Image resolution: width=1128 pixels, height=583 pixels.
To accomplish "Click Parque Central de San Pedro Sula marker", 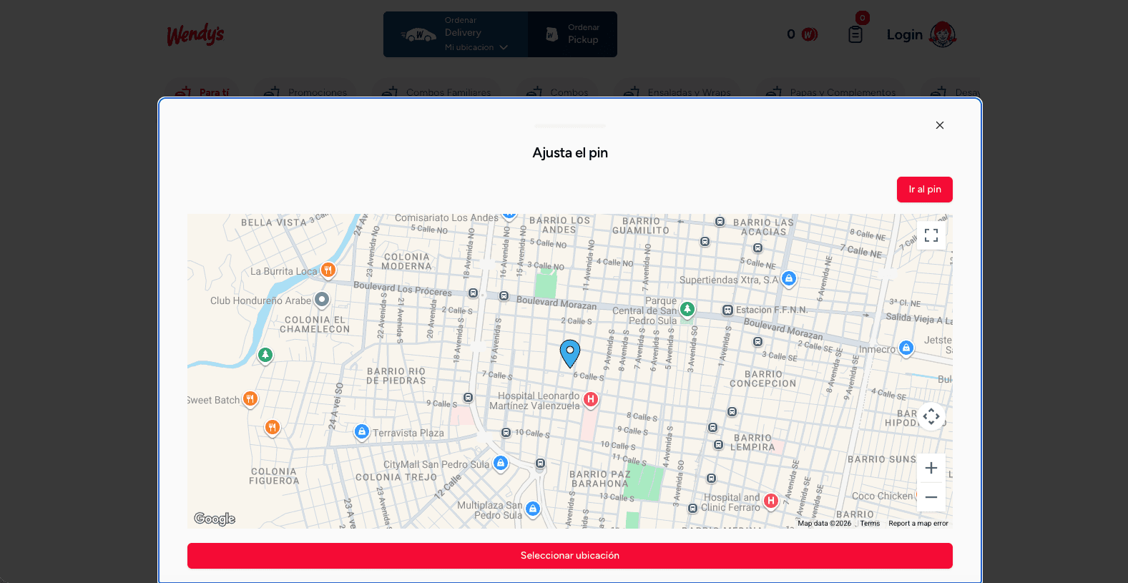I will pos(687,309).
